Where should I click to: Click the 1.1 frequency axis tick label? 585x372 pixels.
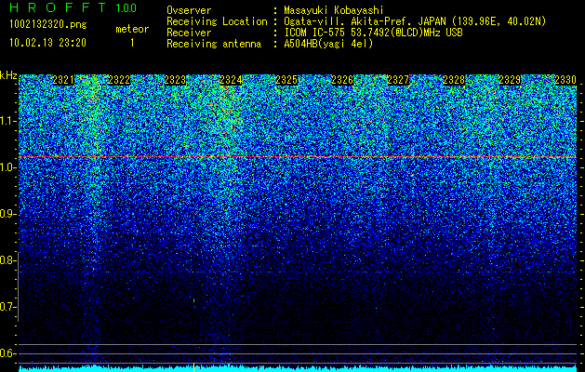click(x=7, y=121)
